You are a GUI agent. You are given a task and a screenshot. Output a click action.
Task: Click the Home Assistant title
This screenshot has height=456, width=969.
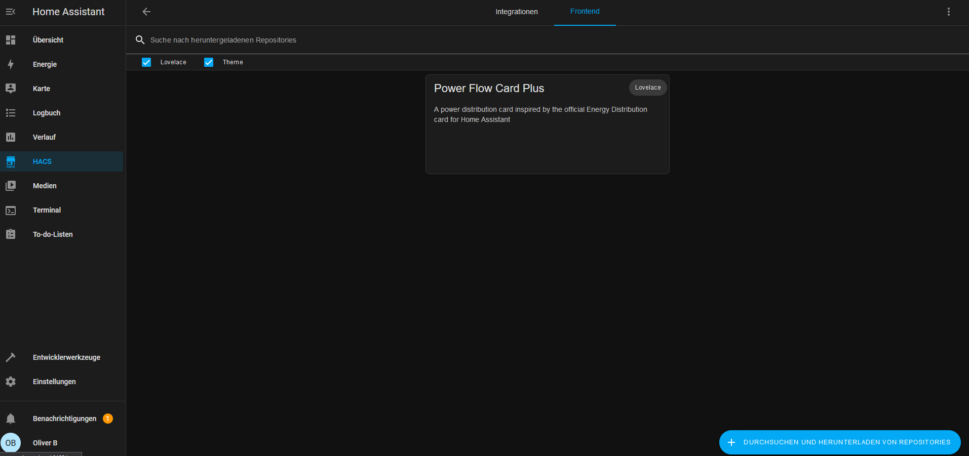click(68, 12)
